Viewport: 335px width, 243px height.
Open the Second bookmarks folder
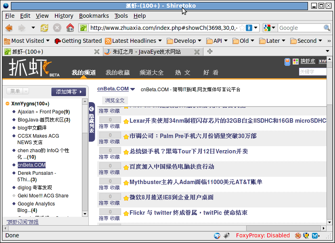coord(306,41)
